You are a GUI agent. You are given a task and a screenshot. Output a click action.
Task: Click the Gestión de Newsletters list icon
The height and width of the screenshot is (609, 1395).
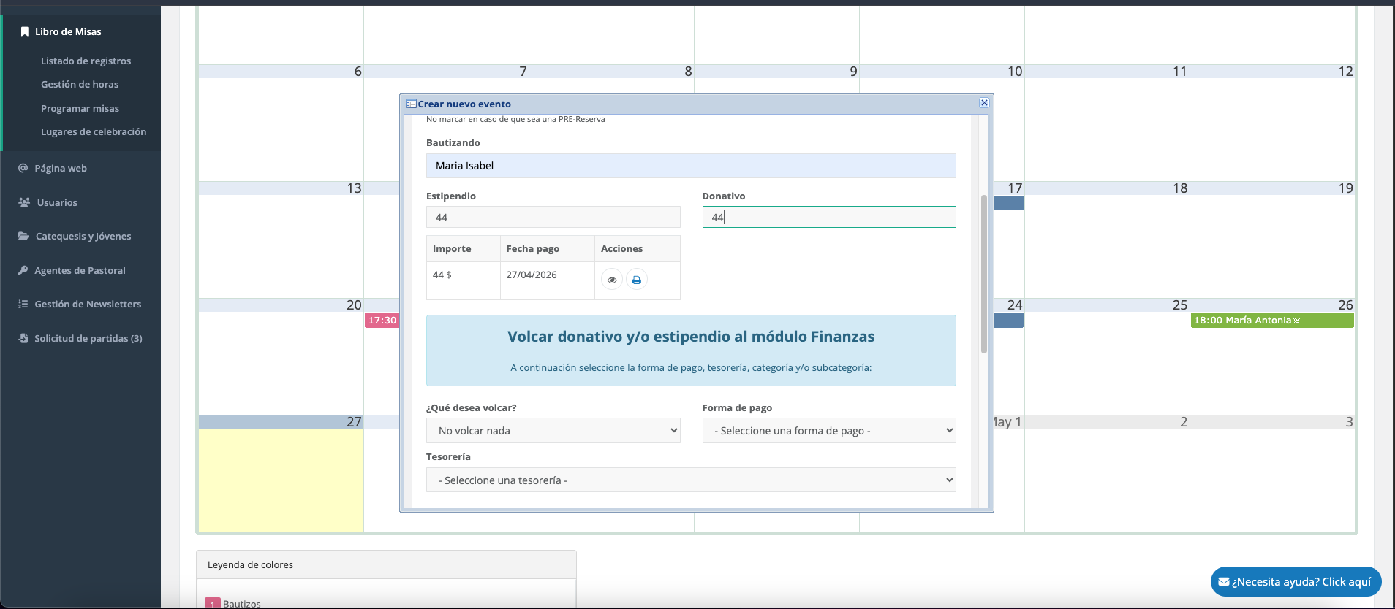pyautogui.click(x=23, y=304)
